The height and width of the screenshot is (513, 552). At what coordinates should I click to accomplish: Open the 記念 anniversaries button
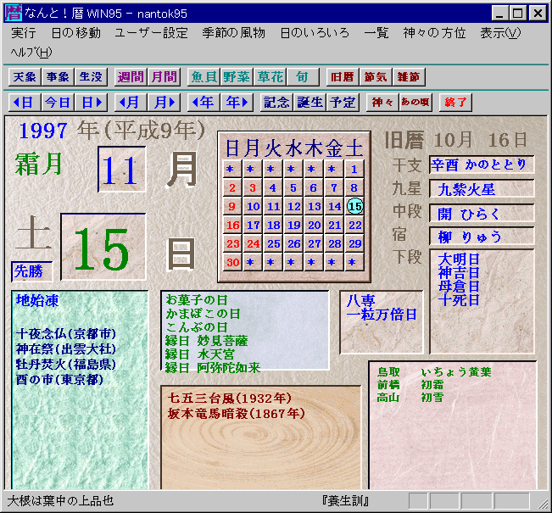(x=276, y=103)
